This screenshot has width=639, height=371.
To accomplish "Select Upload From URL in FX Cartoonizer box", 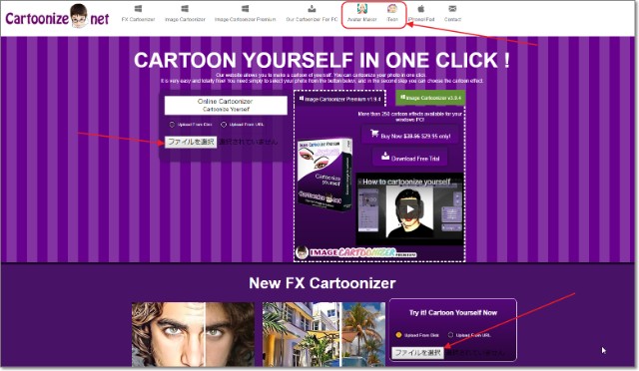I will (450, 335).
